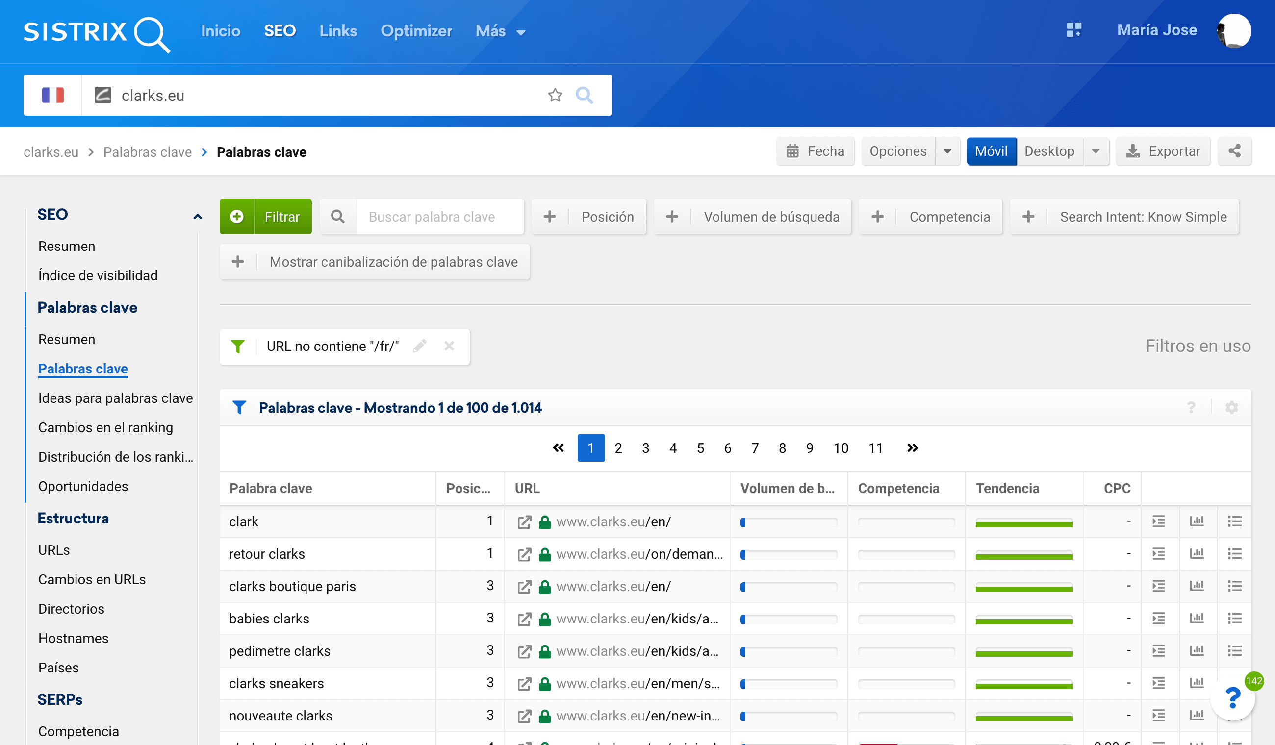Click the pencil edit icon on URL filter
This screenshot has width=1275, height=745.
419,346
